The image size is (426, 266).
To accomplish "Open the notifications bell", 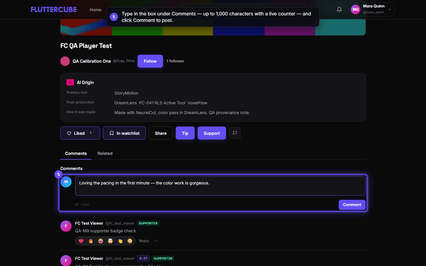I will coord(339,9).
